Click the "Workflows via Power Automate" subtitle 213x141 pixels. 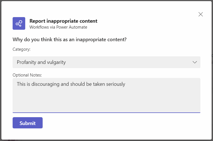(x=58, y=27)
